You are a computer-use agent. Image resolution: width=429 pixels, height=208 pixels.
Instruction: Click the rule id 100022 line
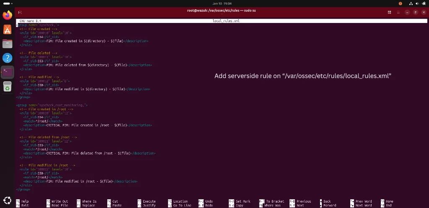(x=45, y=169)
